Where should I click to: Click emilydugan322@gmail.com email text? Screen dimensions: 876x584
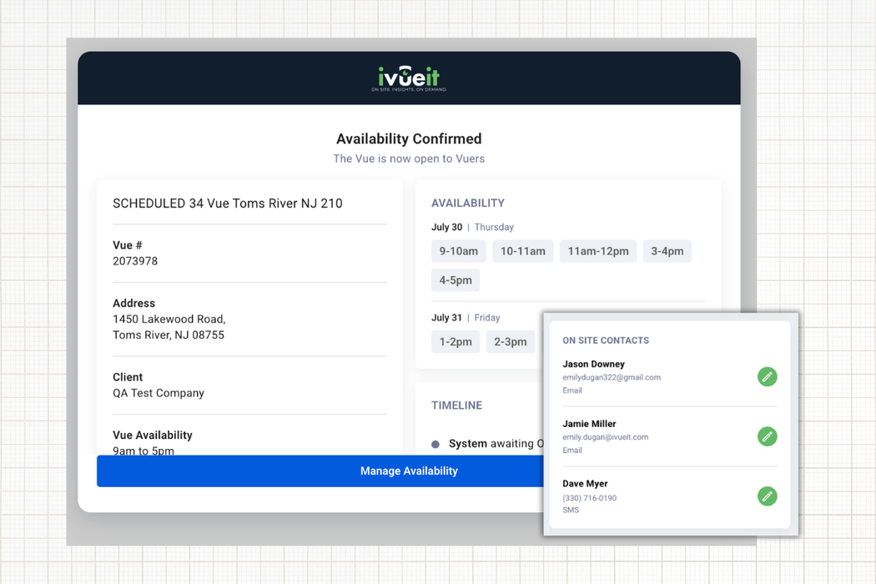(612, 377)
